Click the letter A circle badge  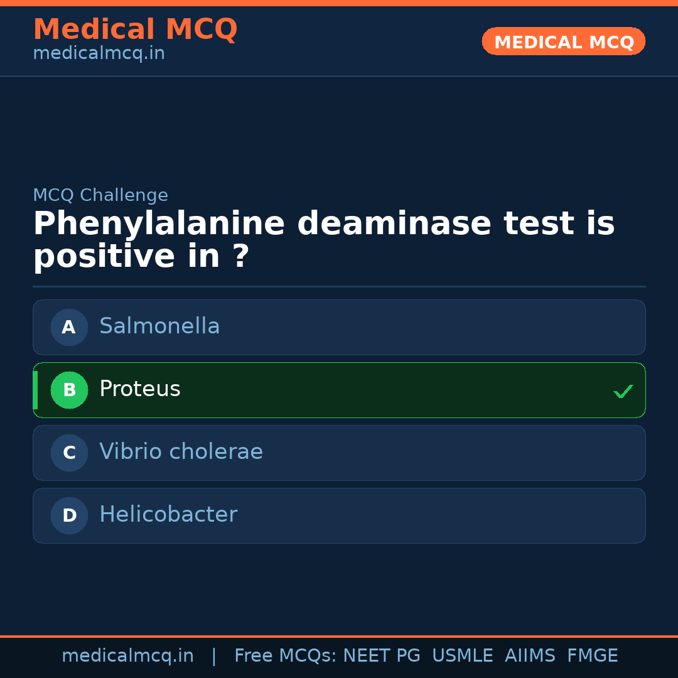click(69, 327)
